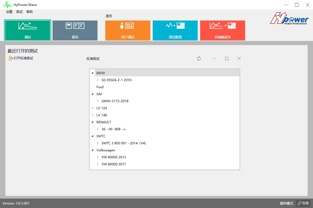
Task: Expand the LV 148 node
Action: click(93, 115)
